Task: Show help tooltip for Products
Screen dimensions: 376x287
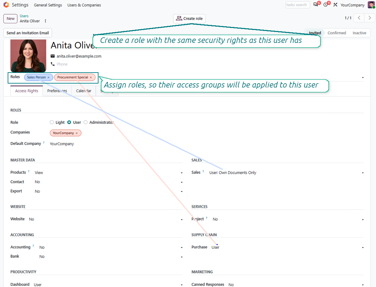Action: tap(29, 171)
